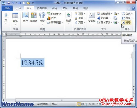Insert a 图片 (Picture)

25,17
